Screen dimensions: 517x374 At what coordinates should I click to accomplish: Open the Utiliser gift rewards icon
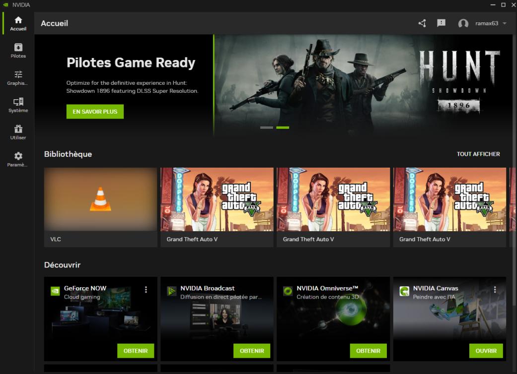(18, 129)
